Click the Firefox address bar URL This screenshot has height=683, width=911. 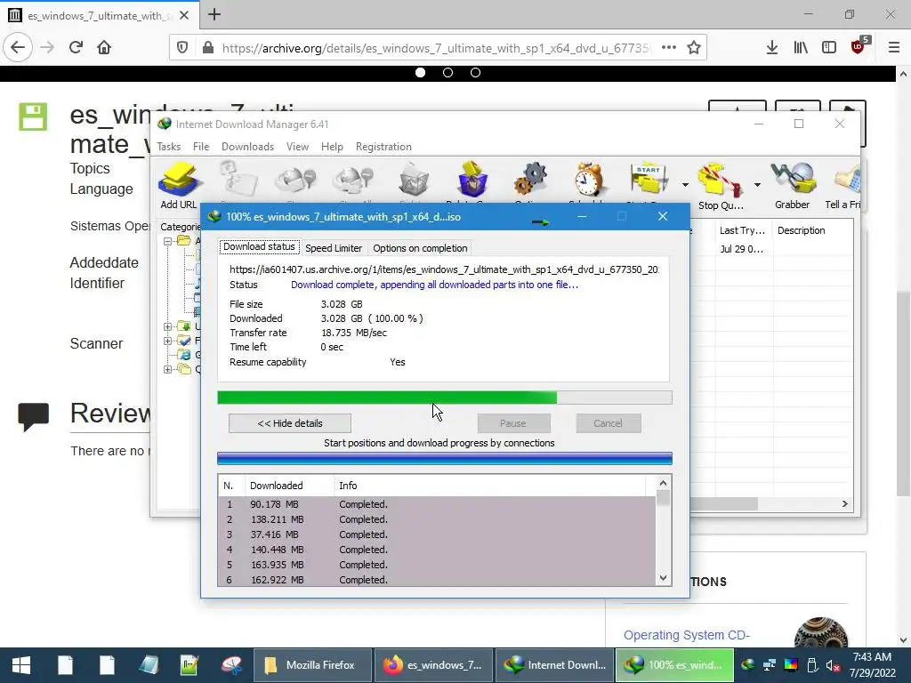pyautogui.click(x=436, y=48)
